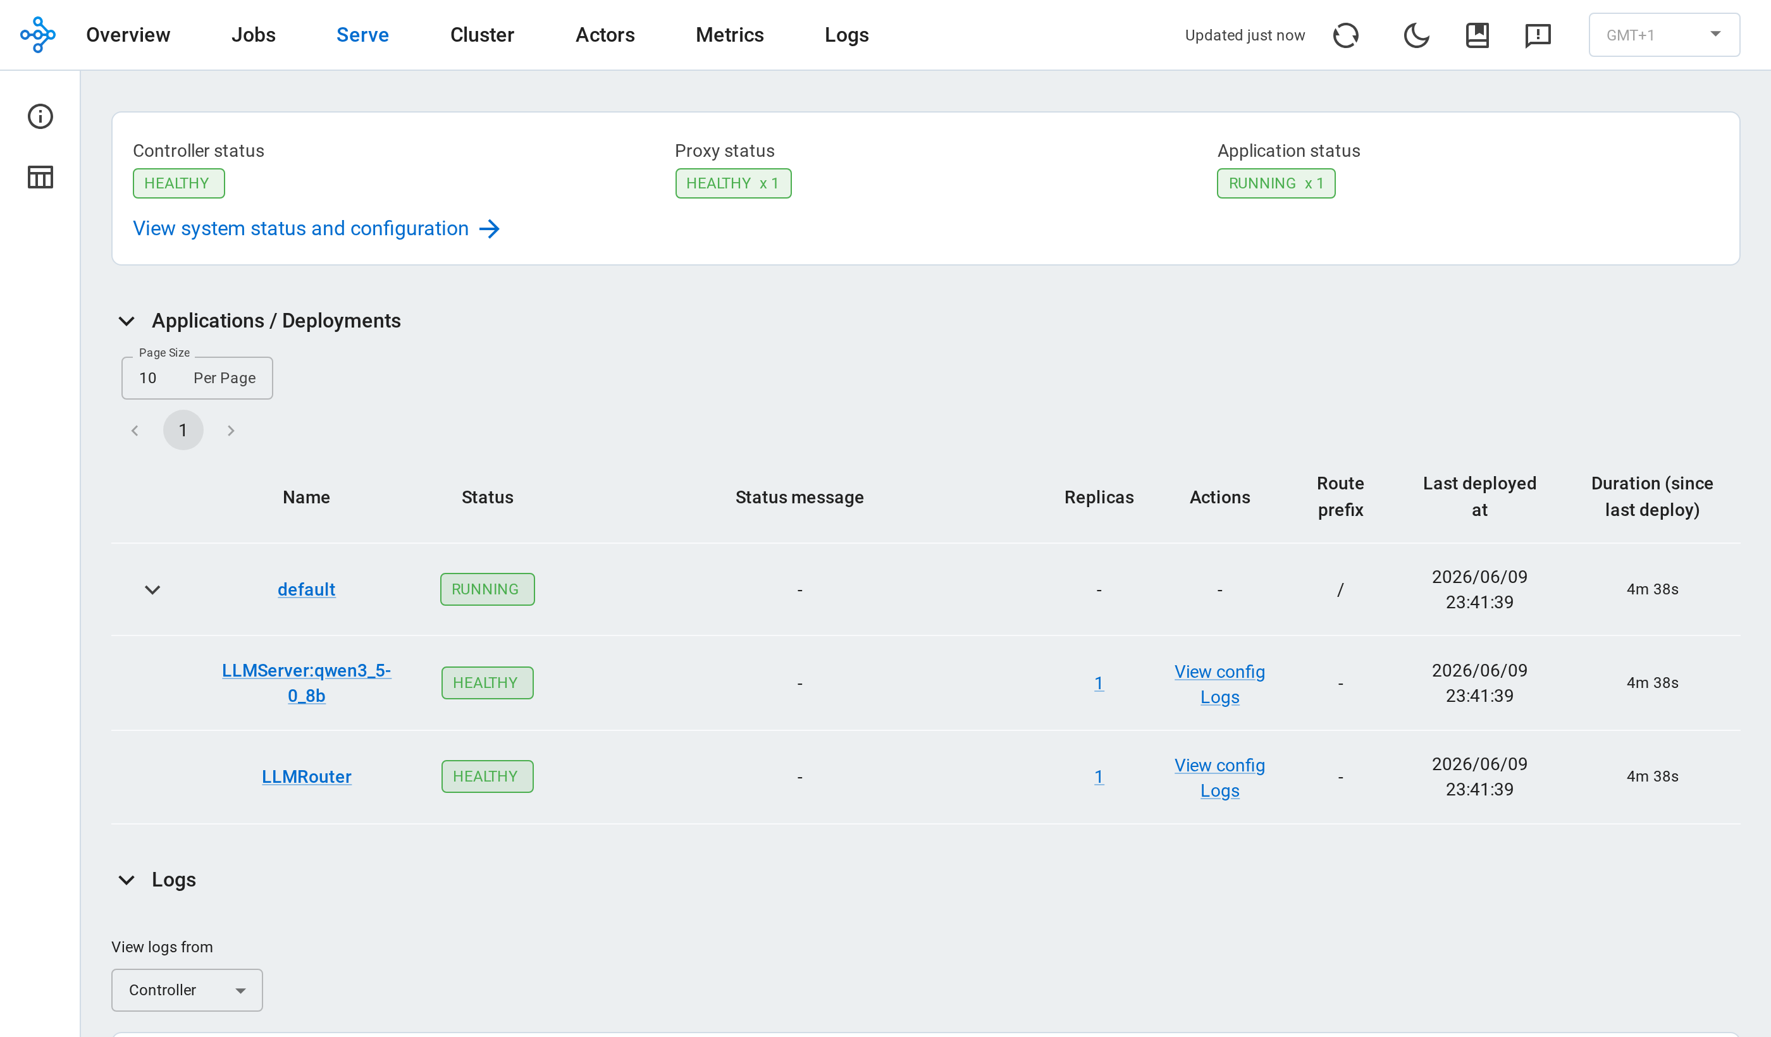Click View config for LLMServer deployment
This screenshot has width=1771, height=1037.
[1219, 672]
